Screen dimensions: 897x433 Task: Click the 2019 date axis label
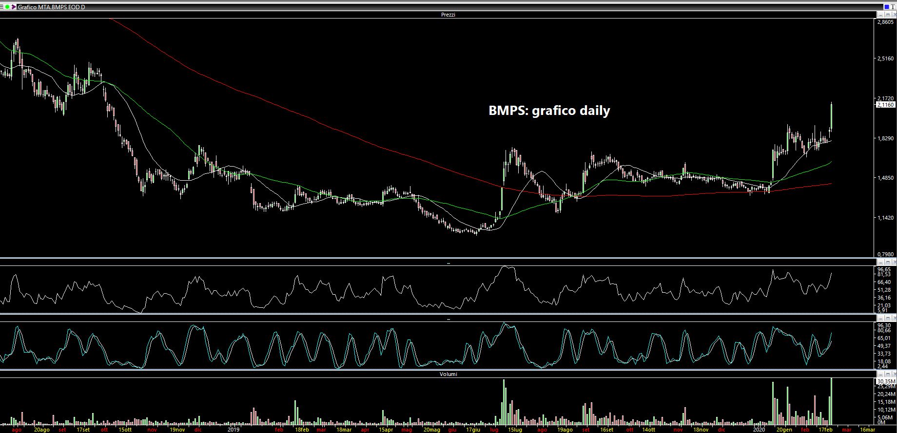[233, 430]
